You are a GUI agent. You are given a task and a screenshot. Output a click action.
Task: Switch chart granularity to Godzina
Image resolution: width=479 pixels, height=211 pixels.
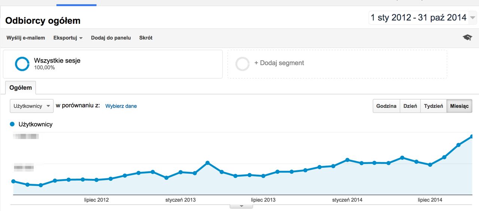coord(386,106)
